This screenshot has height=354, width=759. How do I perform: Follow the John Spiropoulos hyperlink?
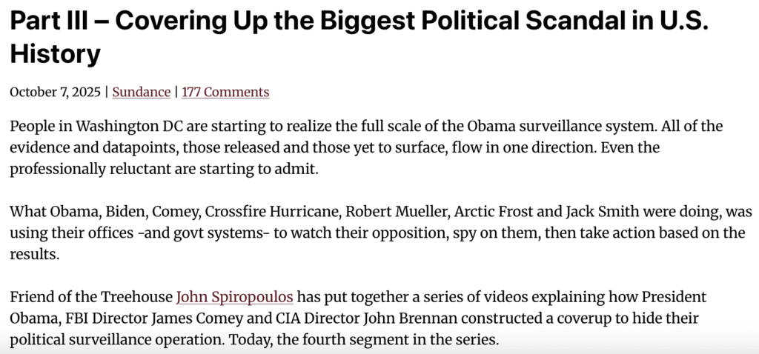pos(234,298)
